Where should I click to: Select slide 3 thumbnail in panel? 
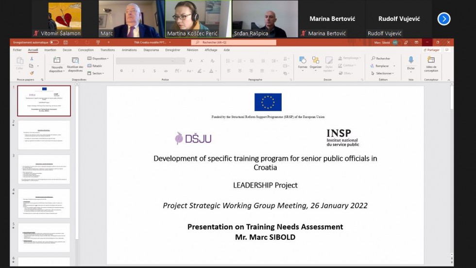44,169
